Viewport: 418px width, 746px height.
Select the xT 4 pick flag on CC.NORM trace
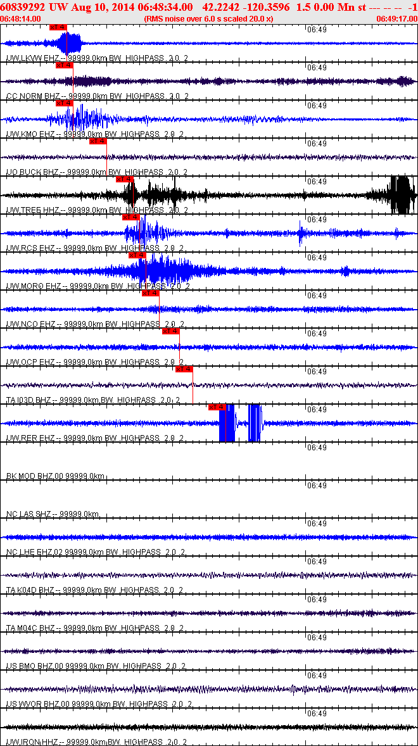[64, 65]
